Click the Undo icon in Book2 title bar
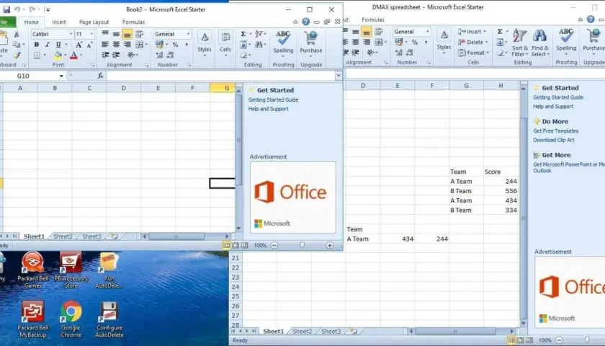The height and width of the screenshot is (346, 605). coord(17,9)
